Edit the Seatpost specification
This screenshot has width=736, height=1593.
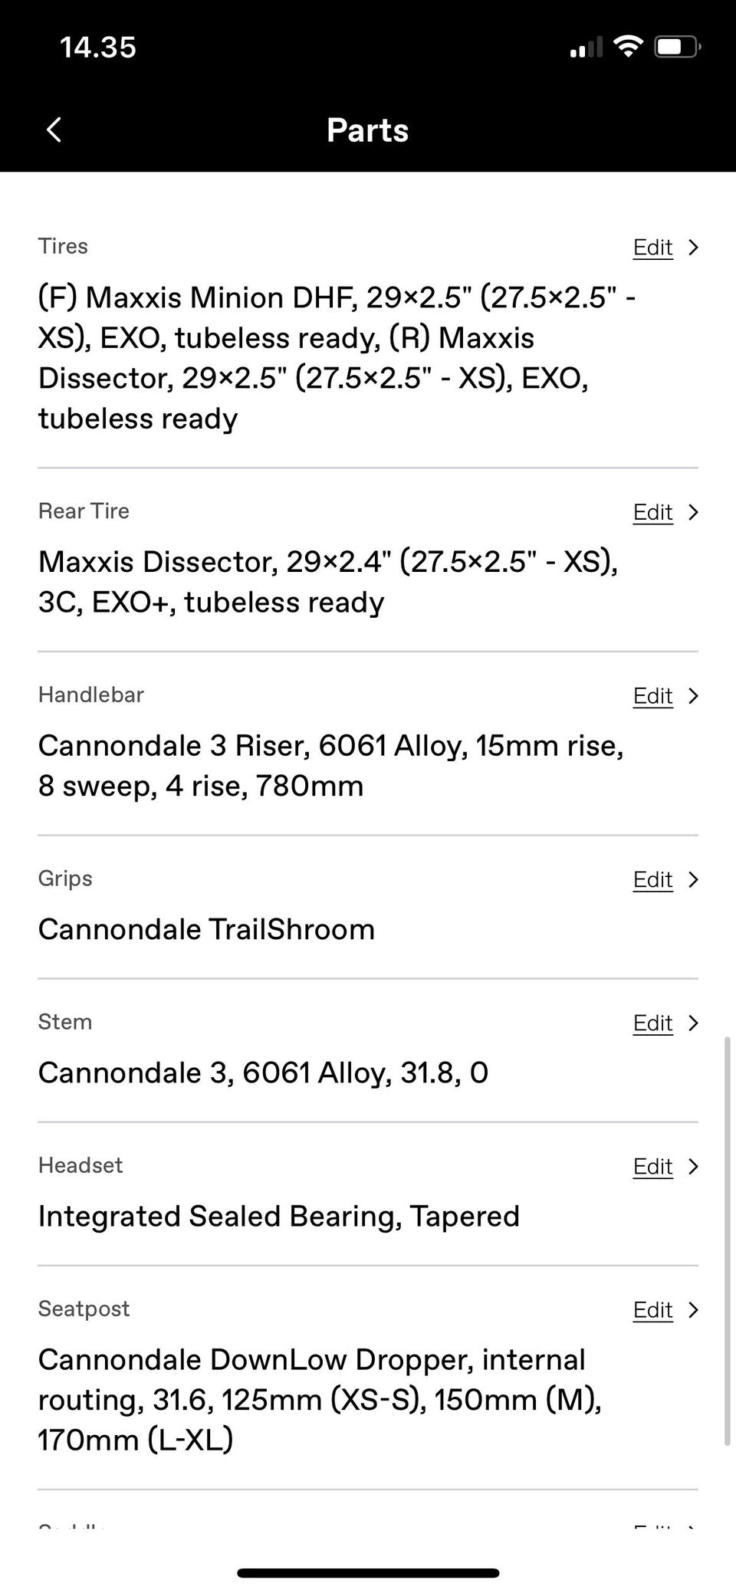point(652,1310)
